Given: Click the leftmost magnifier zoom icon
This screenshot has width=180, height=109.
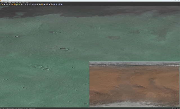Looking at the screenshot, I should click(x=25, y=4).
